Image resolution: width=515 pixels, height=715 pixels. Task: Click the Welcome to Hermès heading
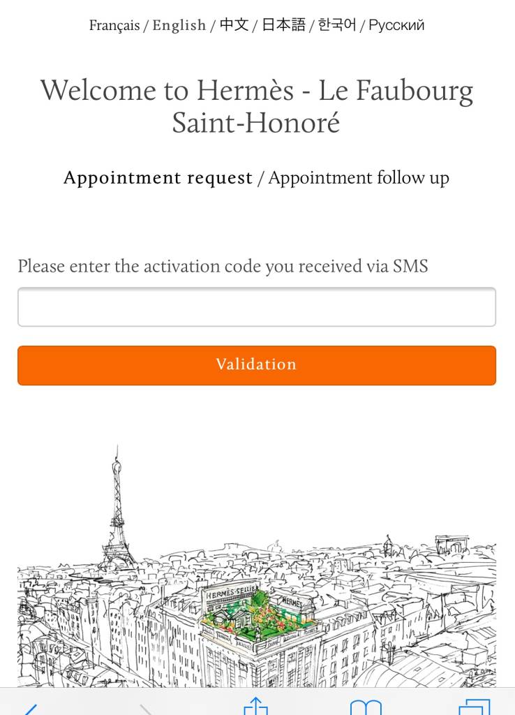pyautogui.click(x=257, y=106)
